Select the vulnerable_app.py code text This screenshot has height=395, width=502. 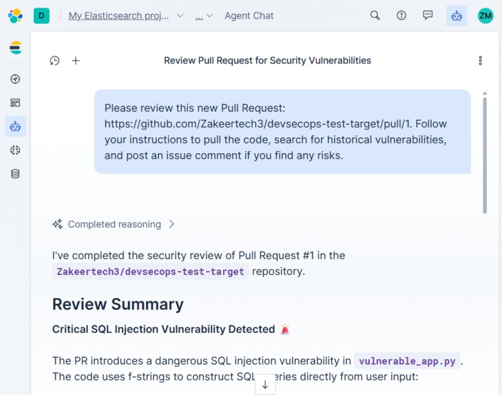tap(407, 361)
